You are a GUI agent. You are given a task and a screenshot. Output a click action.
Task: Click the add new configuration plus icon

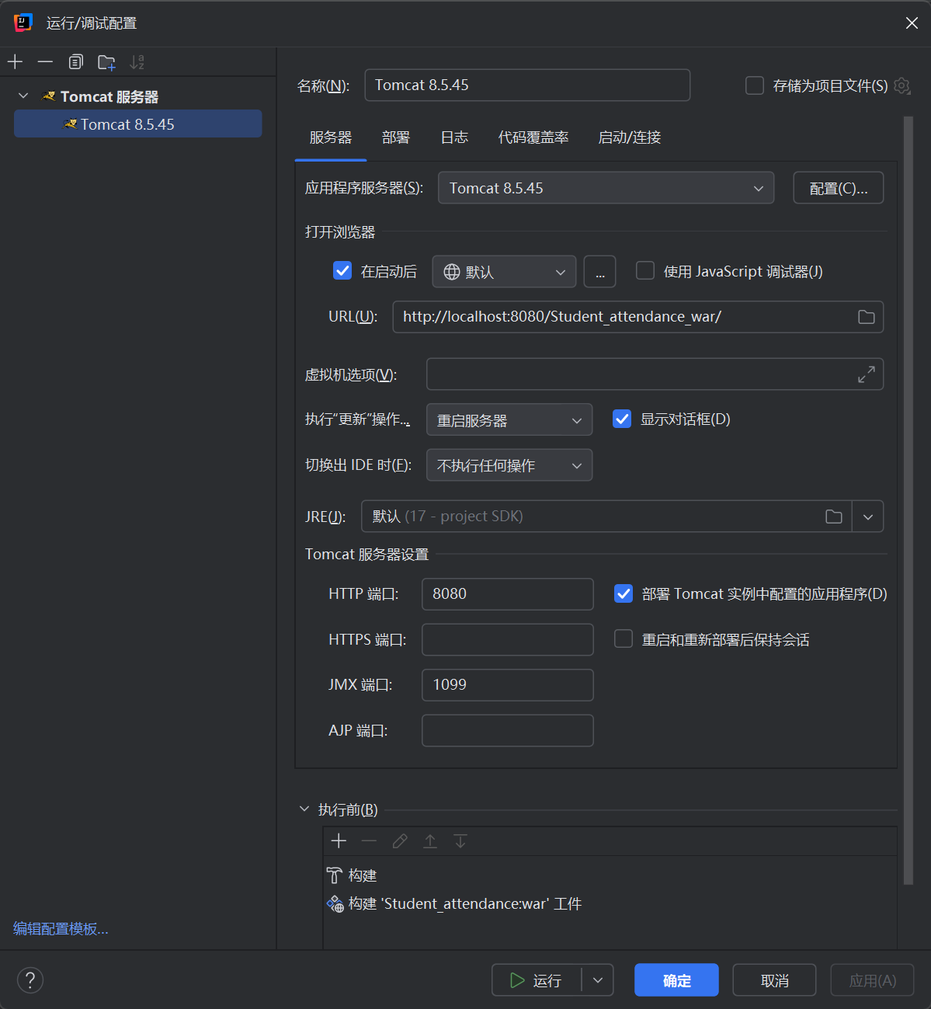click(16, 62)
